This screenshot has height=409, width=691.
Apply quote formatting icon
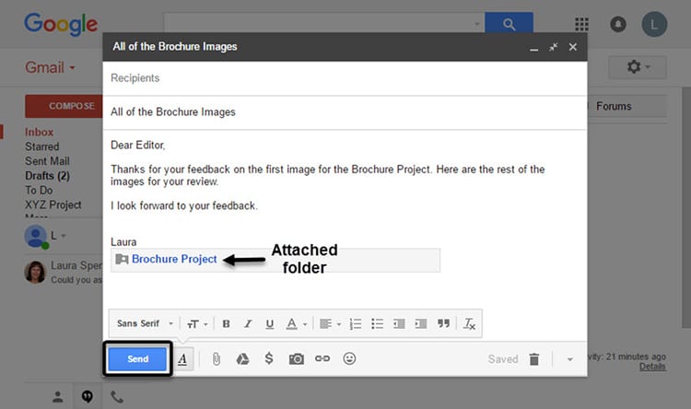click(443, 323)
